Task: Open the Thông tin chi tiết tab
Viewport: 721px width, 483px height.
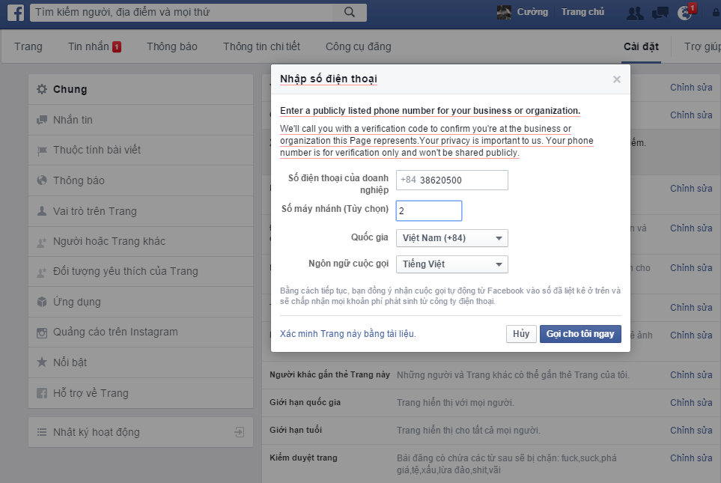Action: [x=261, y=46]
